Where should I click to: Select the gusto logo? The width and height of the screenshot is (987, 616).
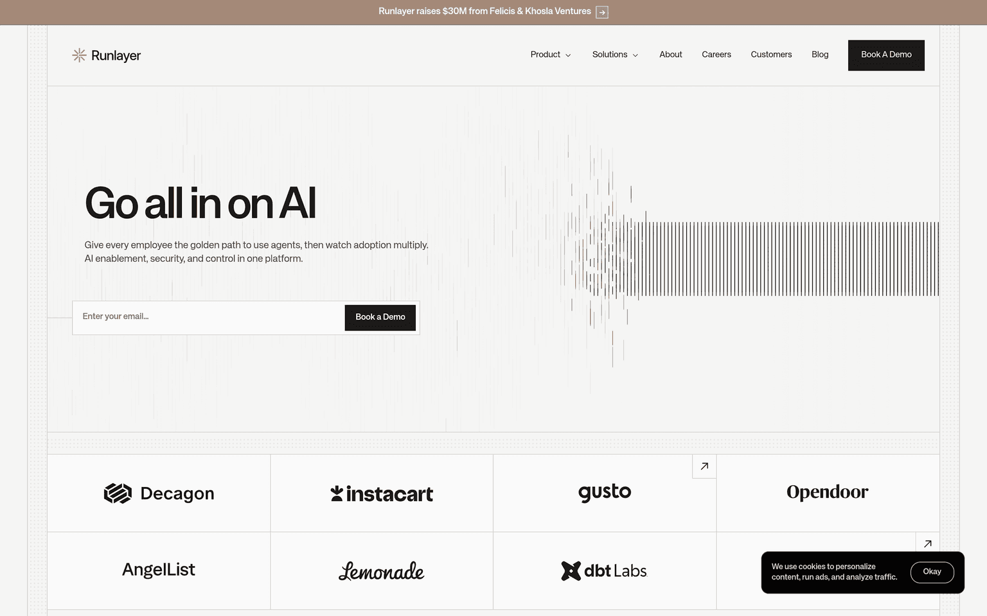[605, 492]
